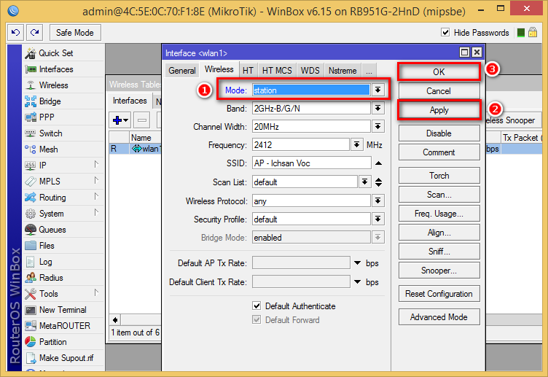548x377 pixels.
Task: Open Radius in sidebar
Action: 51,278
